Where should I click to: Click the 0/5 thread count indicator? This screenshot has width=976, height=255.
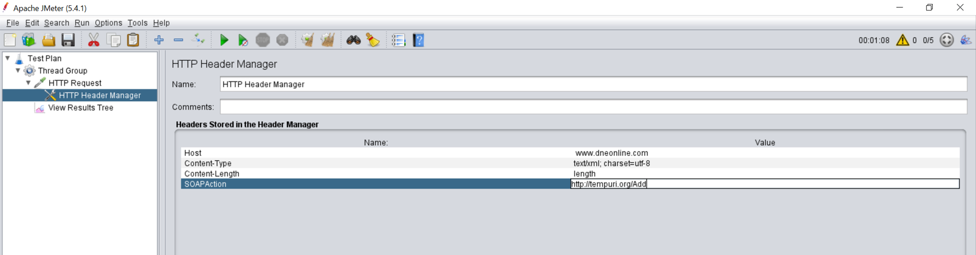(928, 41)
